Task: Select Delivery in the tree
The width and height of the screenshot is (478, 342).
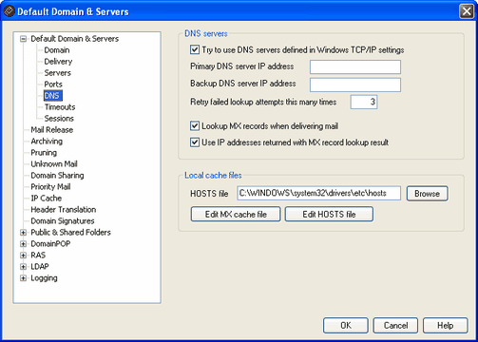Action: [58, 62]
